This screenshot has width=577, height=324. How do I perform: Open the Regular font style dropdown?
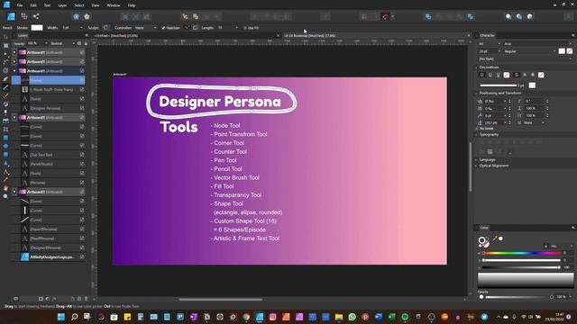530,51
